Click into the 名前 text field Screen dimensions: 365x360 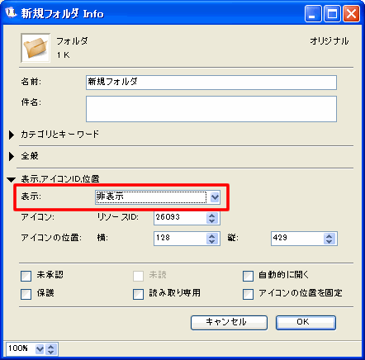211,83
